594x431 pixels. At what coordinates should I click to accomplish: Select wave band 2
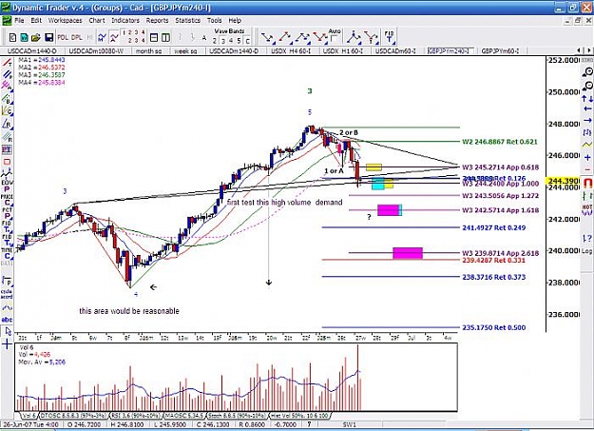215,41
